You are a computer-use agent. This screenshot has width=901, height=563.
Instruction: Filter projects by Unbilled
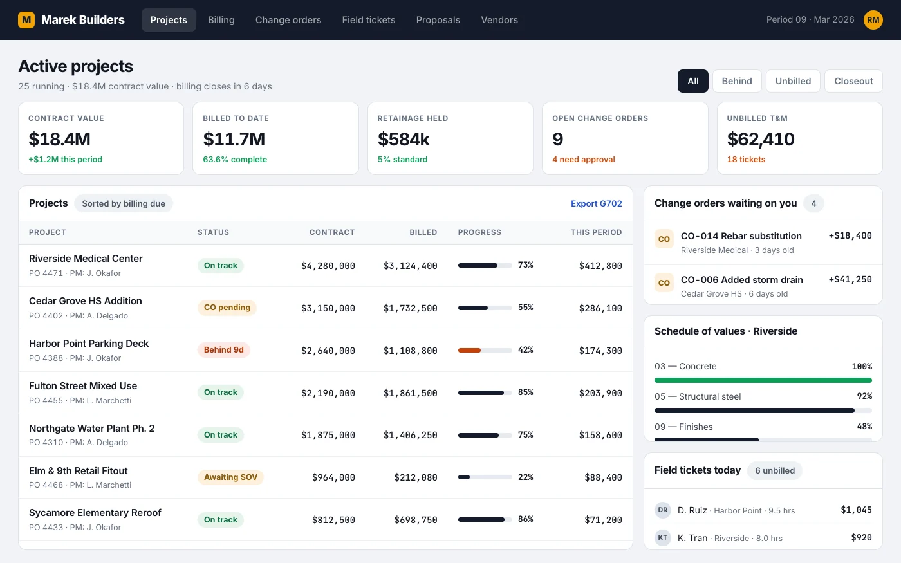(x=793, y=81)
